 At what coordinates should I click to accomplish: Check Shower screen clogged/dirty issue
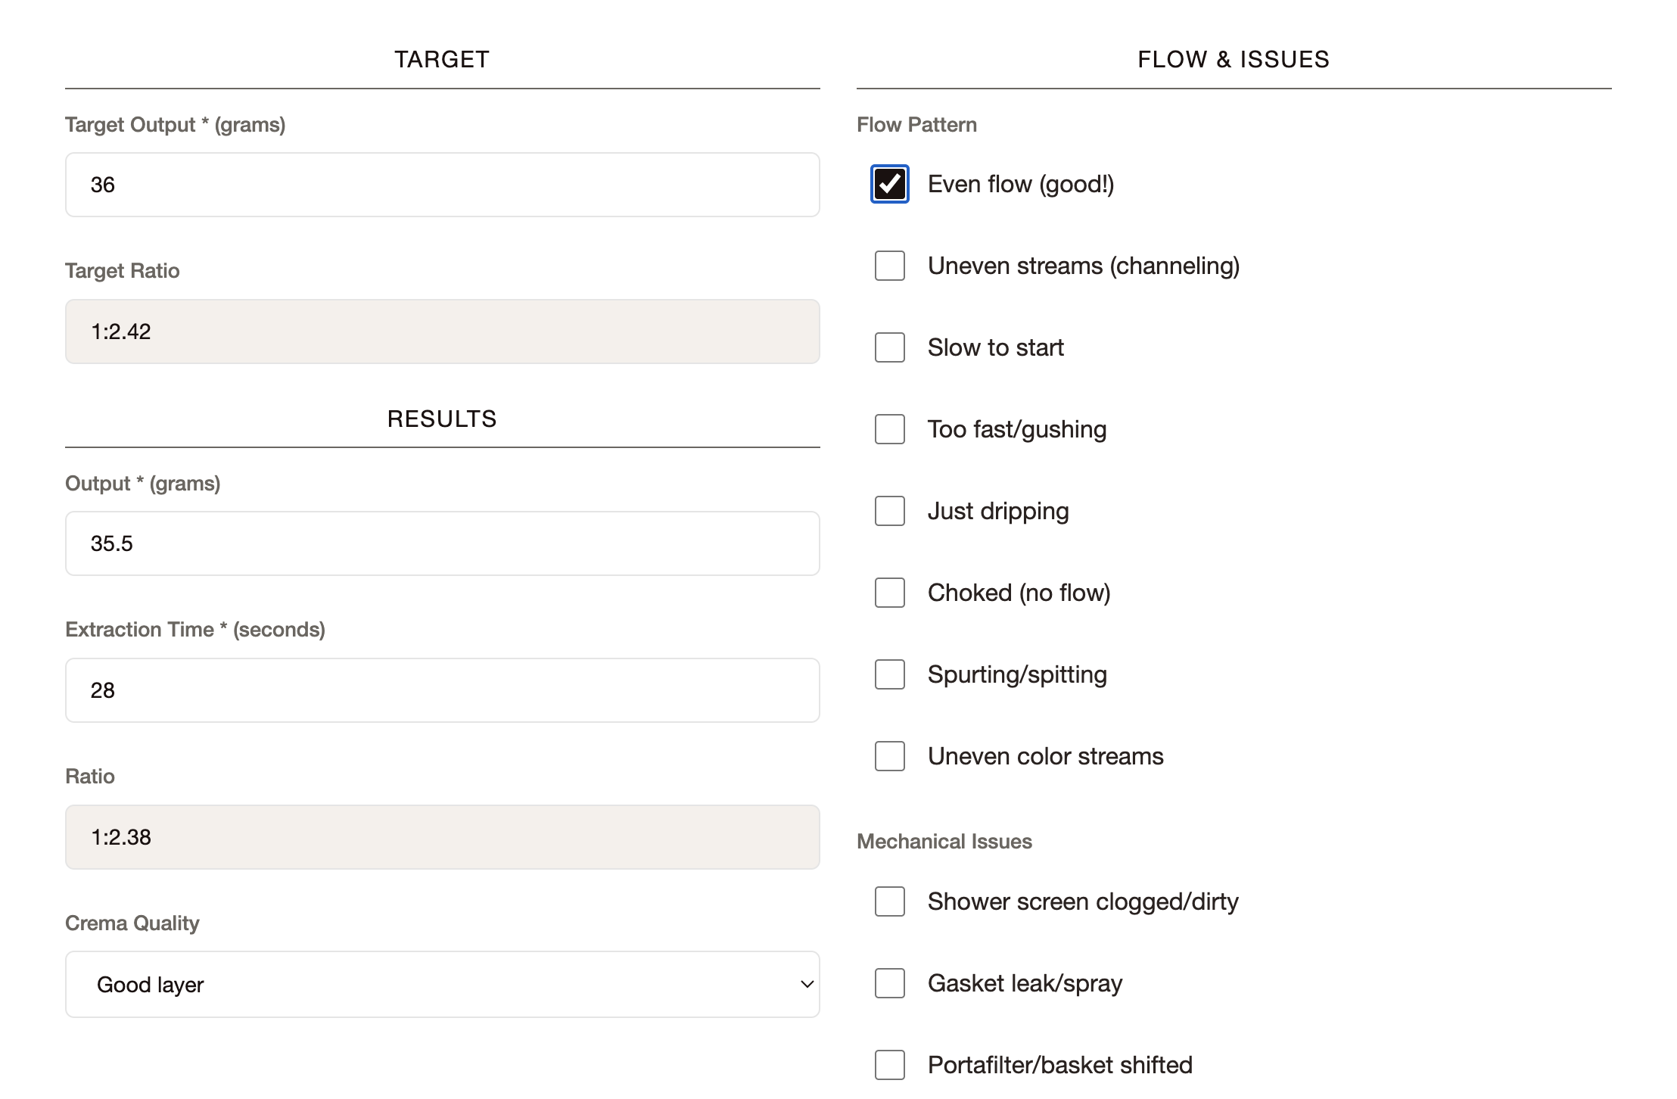889,901
